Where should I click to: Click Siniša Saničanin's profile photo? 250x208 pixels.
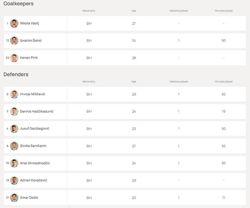tap(14, 146)
